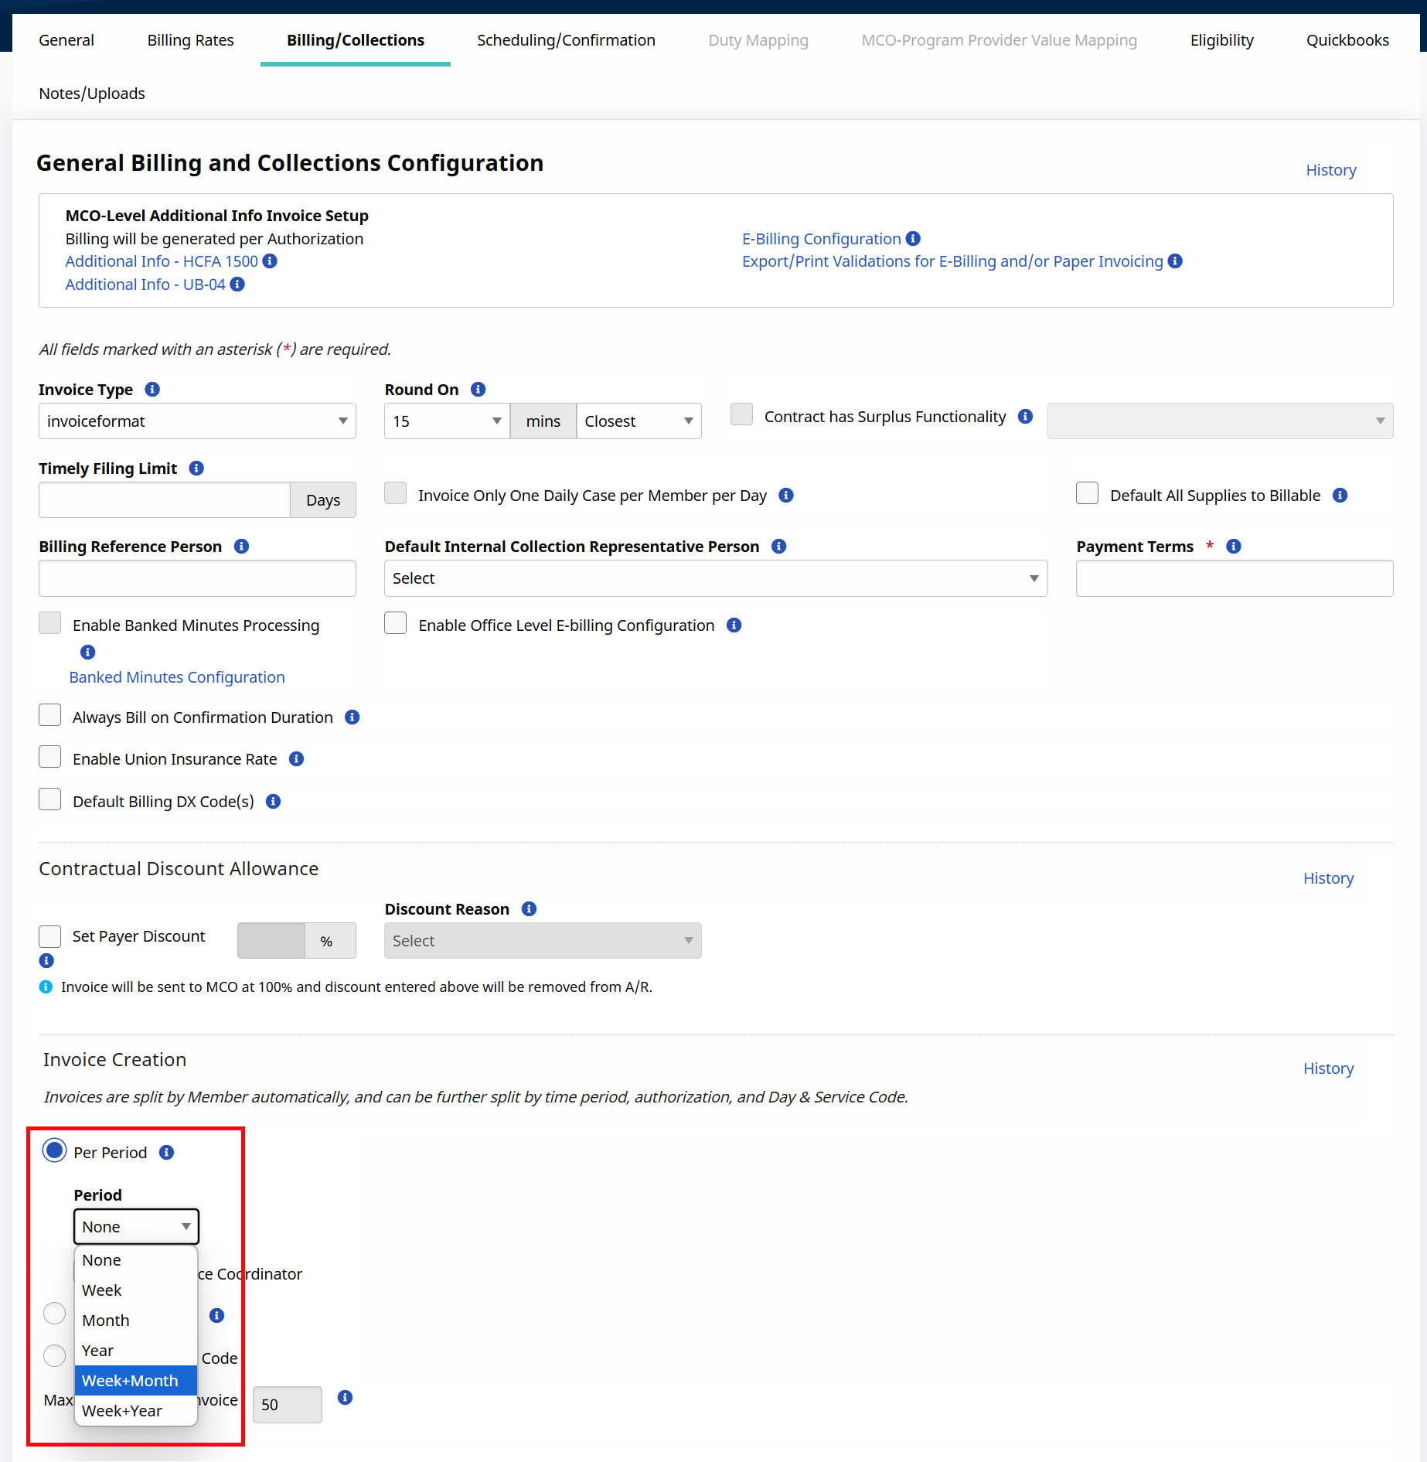Check Default All Supplies to Billable
1427x1462 pixels.
(x=1087, y=494)
